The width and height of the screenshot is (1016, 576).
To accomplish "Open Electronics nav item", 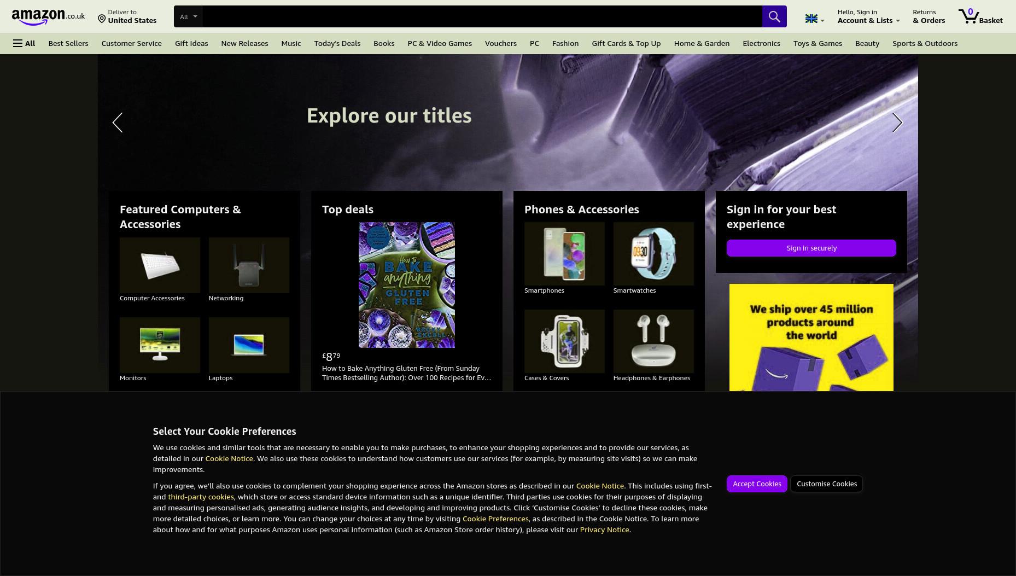I will (x=761, y=43).
